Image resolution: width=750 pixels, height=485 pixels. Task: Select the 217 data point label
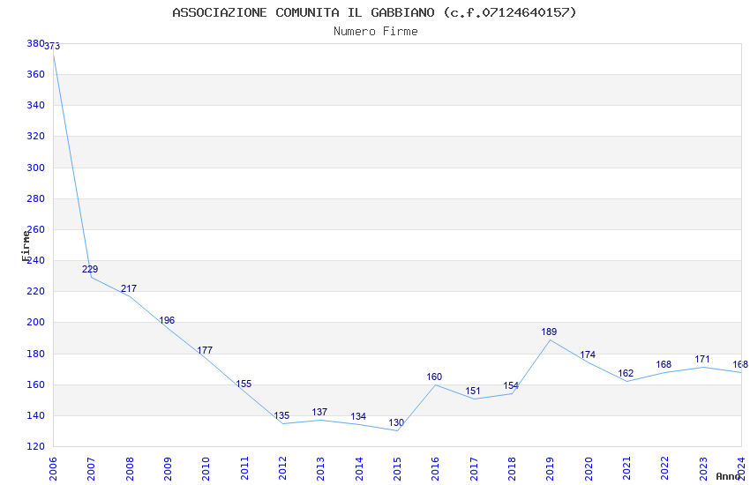129,288
